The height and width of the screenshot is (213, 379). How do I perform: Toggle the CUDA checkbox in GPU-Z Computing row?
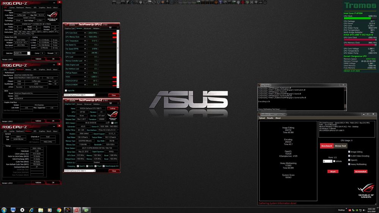click(x=87, y=166)
